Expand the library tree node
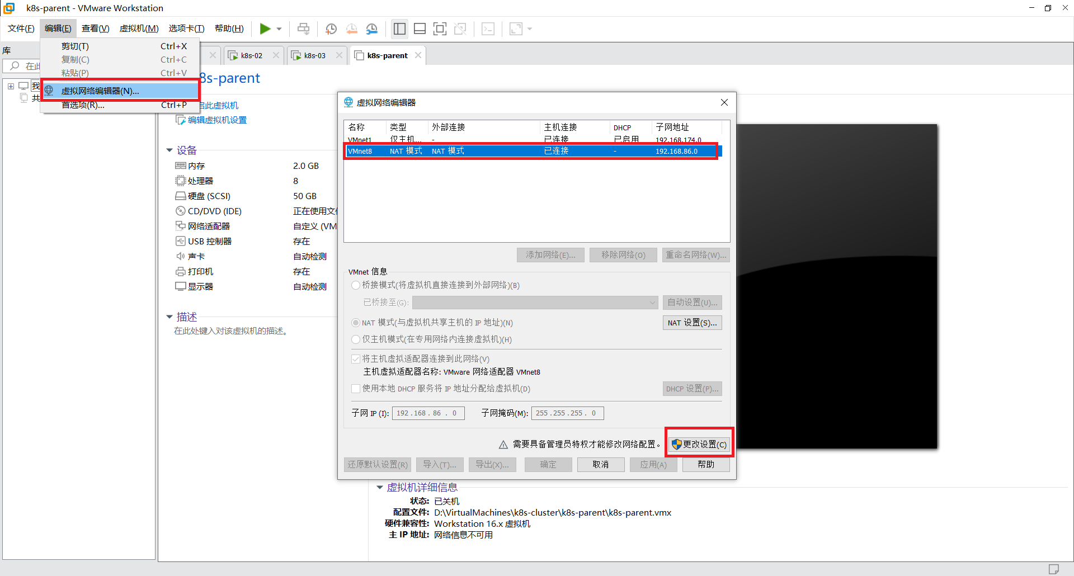Screen dimensions: 1074x576 11,86
